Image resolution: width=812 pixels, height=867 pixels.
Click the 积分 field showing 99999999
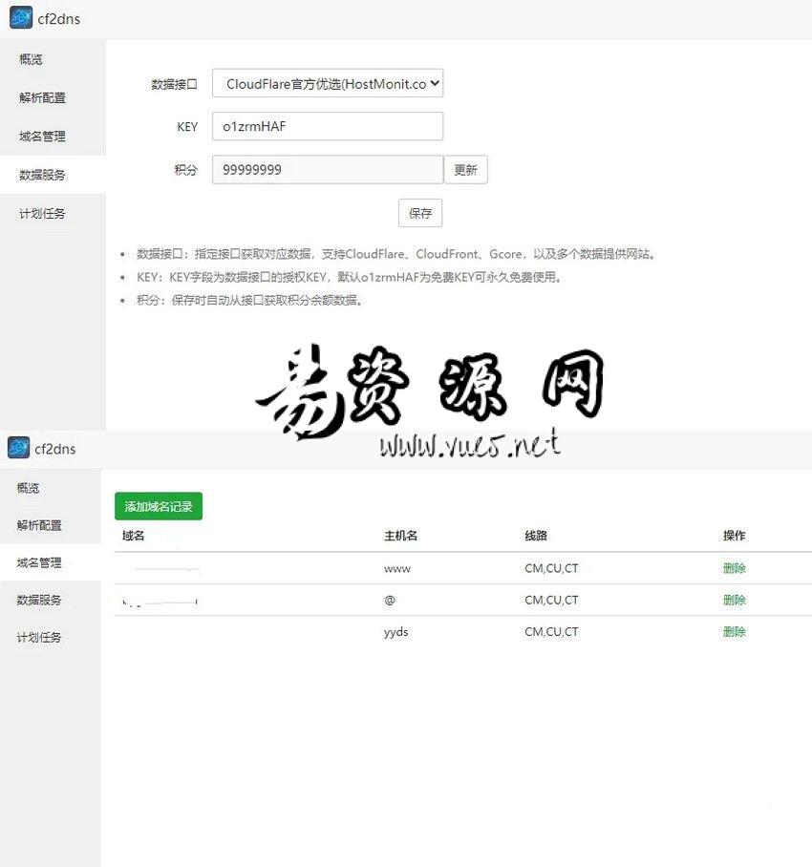pyautogui.click(x=328, y=170)
